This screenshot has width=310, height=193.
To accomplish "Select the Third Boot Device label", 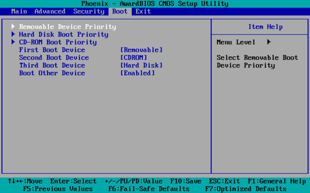I will (52, 65).
